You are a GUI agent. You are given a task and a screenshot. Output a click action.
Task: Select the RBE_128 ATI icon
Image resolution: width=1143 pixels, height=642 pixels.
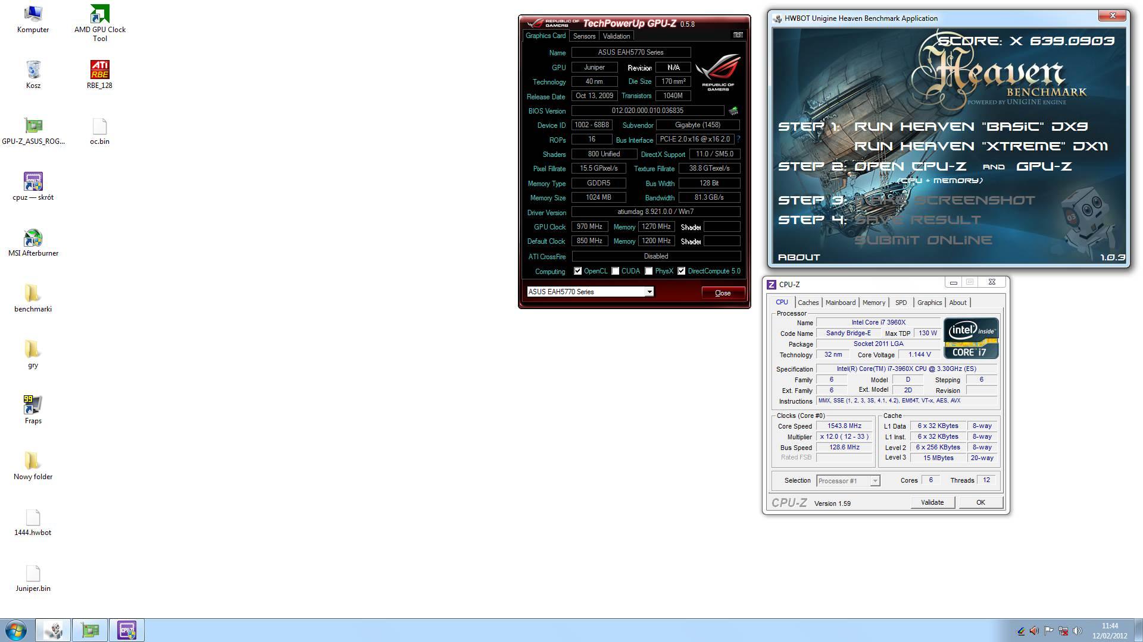(99, 75)
